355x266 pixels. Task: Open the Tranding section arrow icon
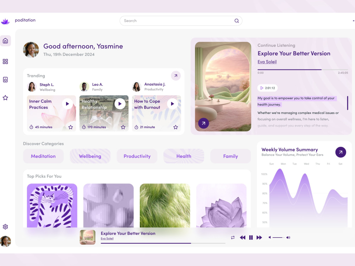coord(176,76)
